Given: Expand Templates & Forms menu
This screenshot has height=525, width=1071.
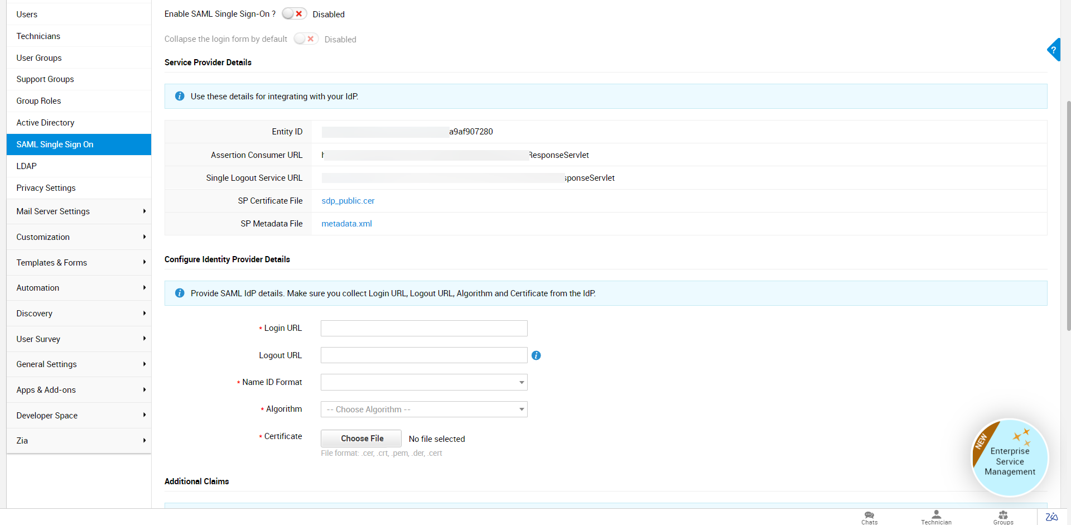Looking at the screenshot, I should (x=79, y=263).
